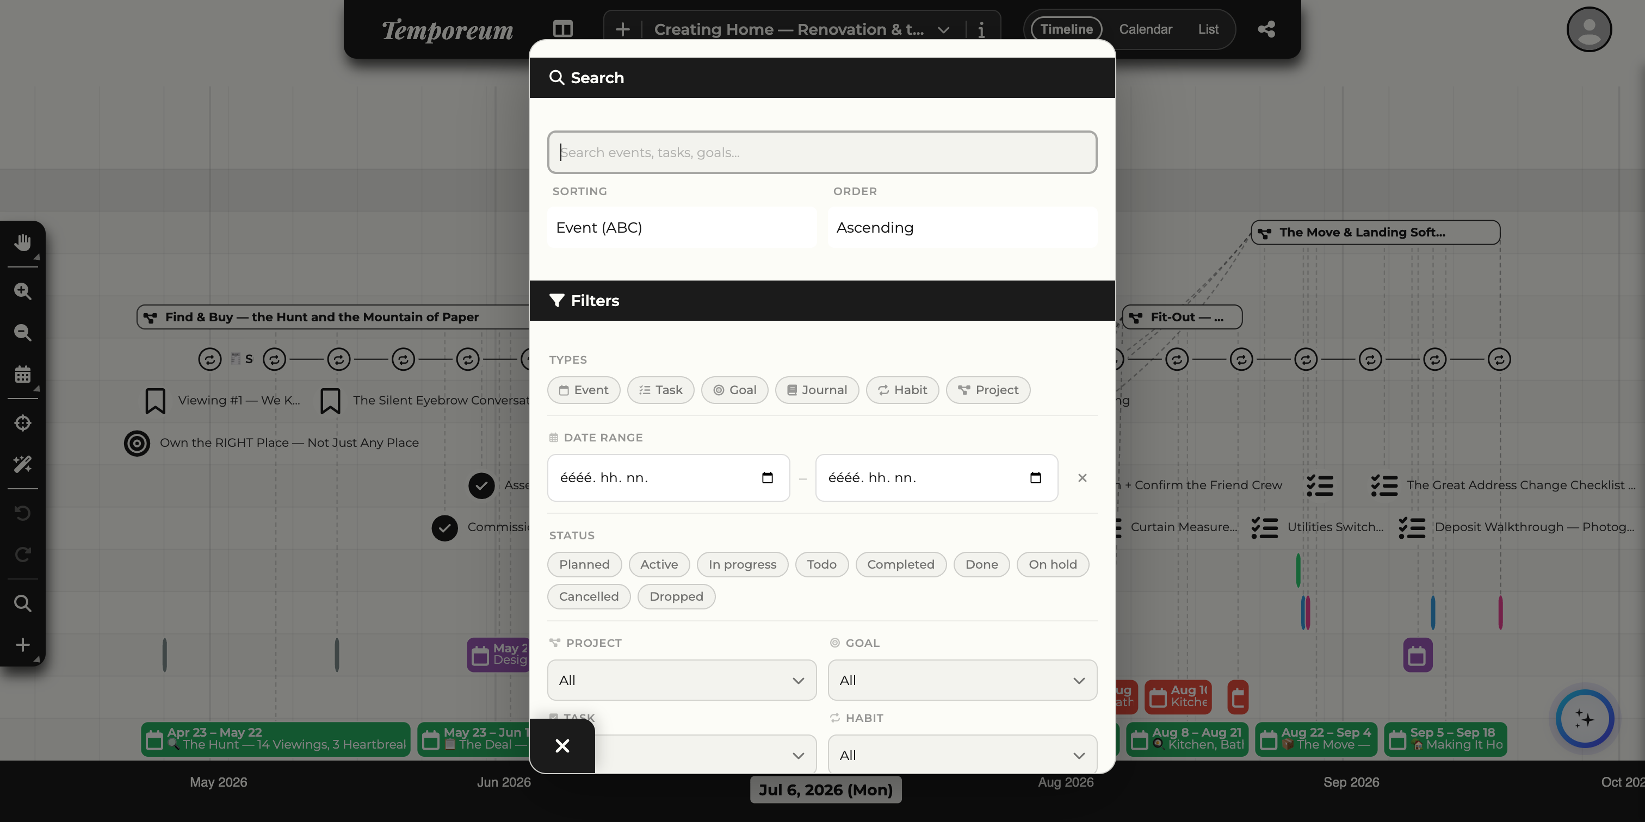Switch to the Calendar view
This screenshot has height=822, width=1645.
[1145, 29]
